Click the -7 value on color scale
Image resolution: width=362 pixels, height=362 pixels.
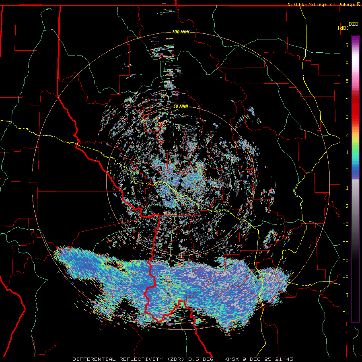click(x=346, y=295)
